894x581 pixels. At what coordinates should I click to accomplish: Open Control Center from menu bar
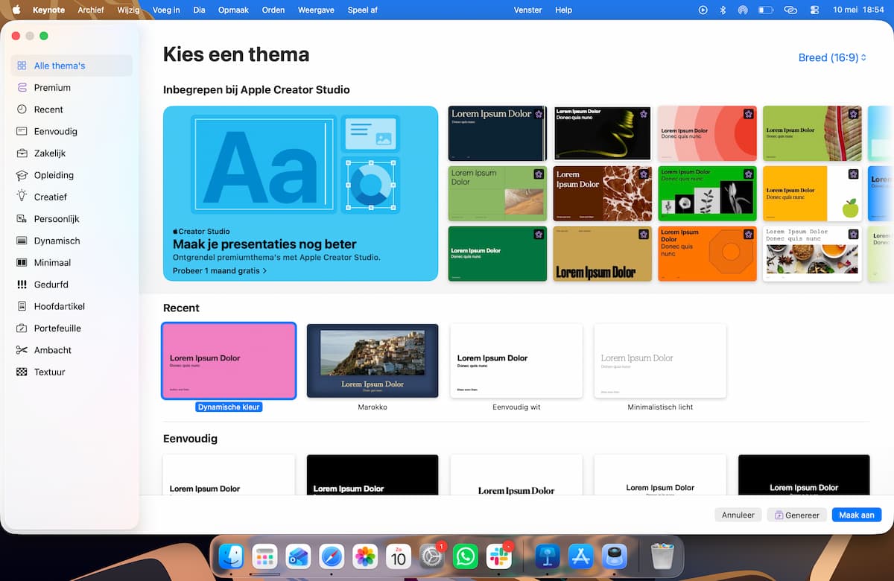[814, 10]
